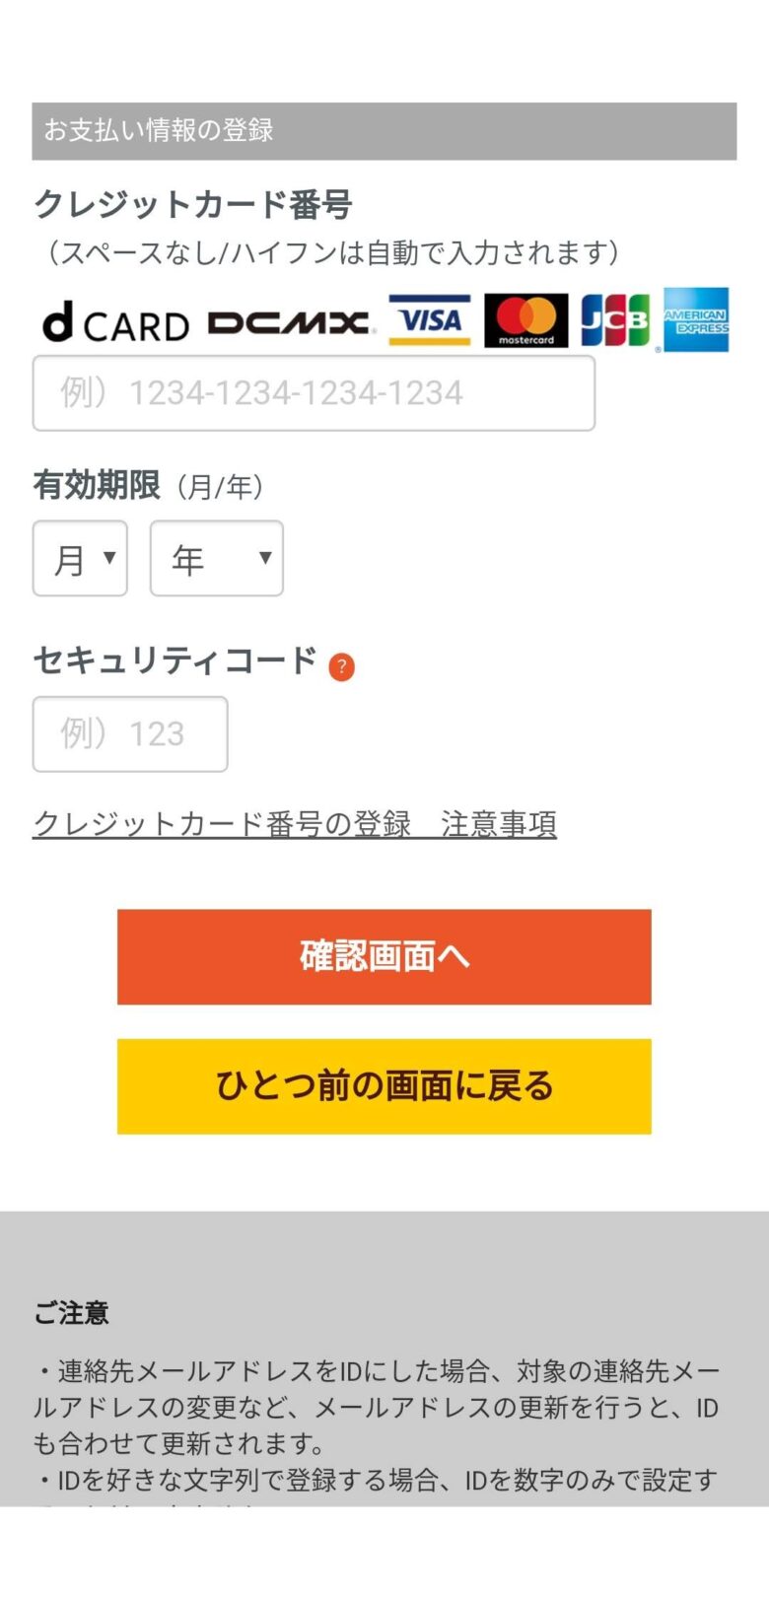Open the 月 expiration month dropdown
This screenshot has height=1598, width=769.
click(x=81, y=559)
